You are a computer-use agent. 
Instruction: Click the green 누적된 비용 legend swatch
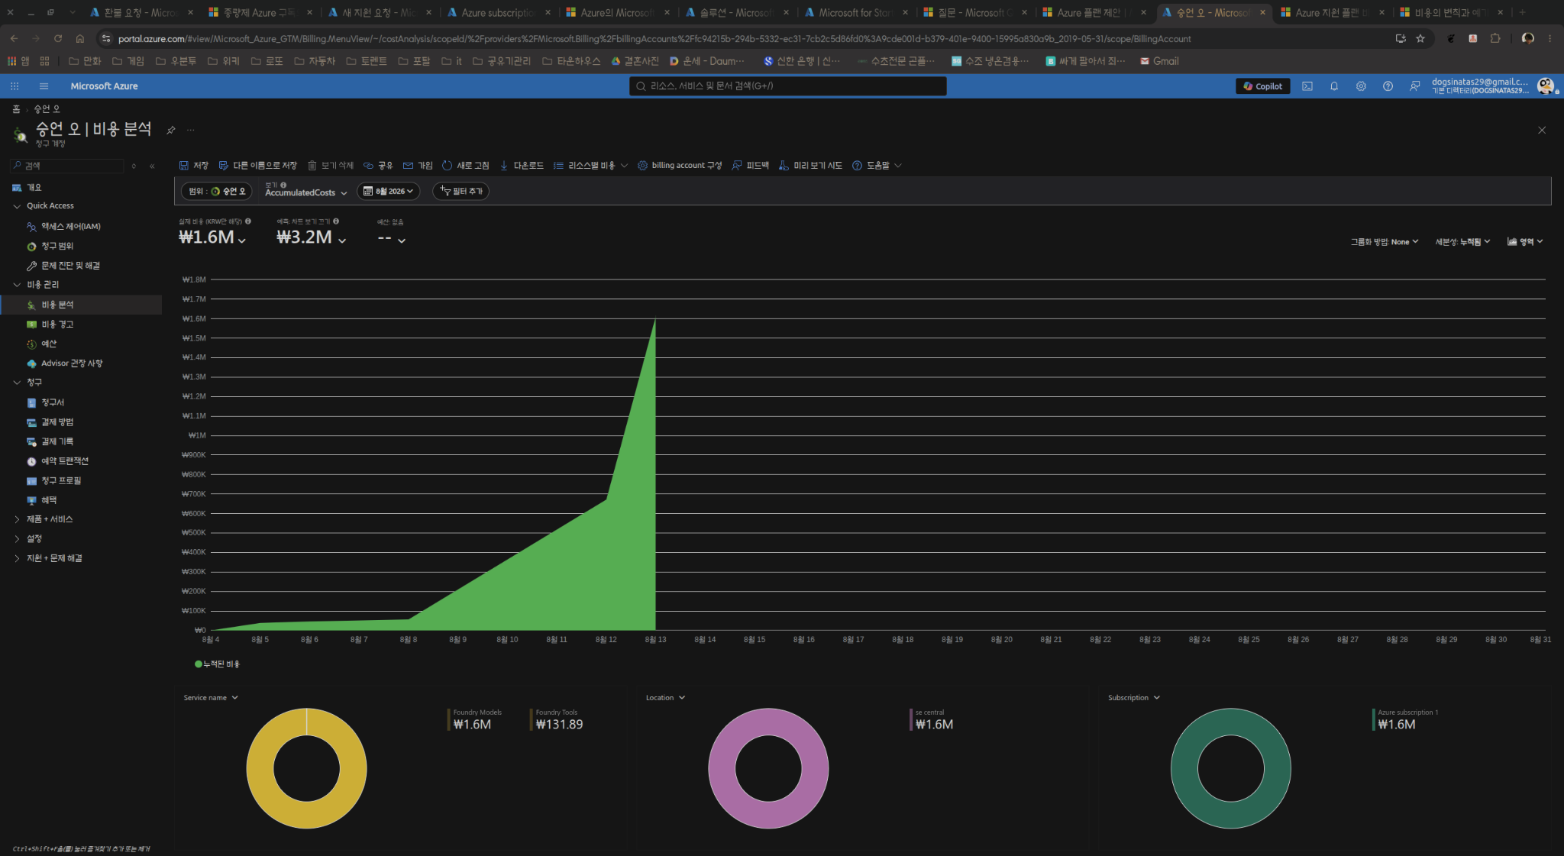pos(199,664)
